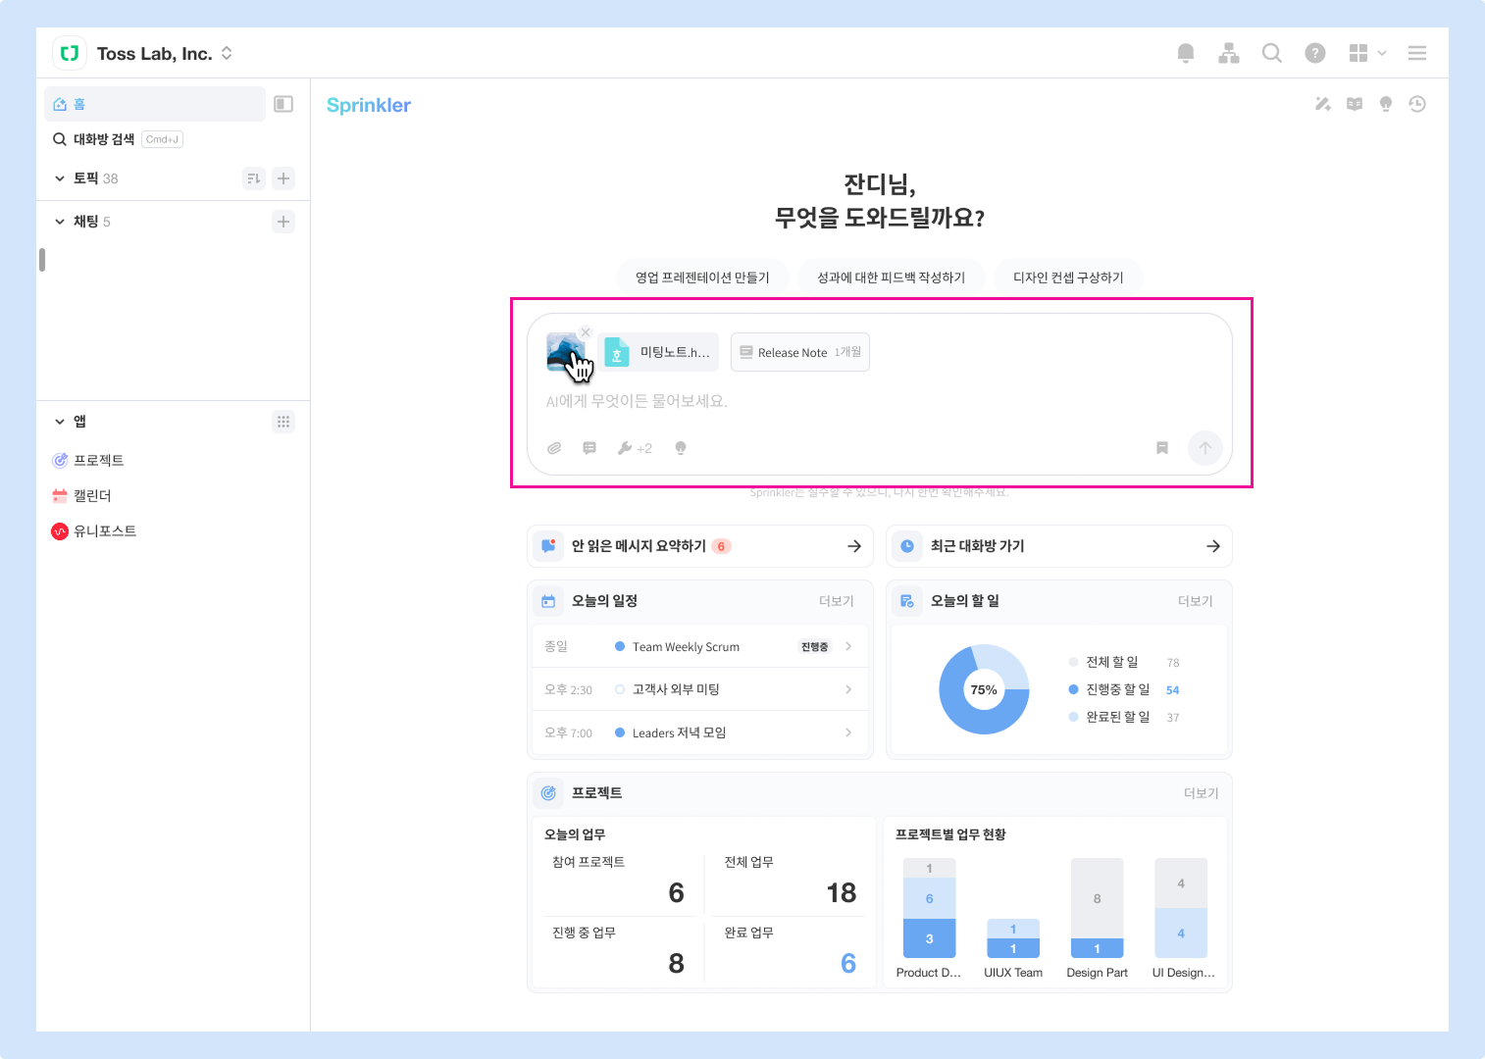Viewport: 1485px width, 1059px height.
Task: Remove the attached image with X
Action: click(x=586, y=332)
